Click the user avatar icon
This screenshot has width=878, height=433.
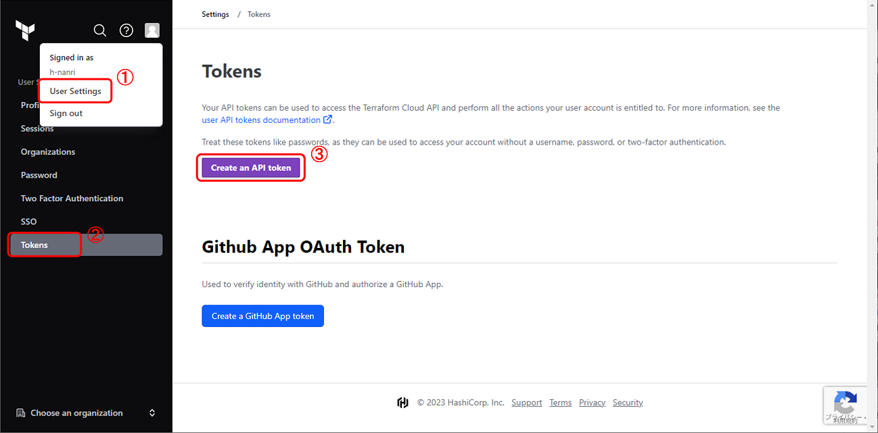(x=152, y=30)
